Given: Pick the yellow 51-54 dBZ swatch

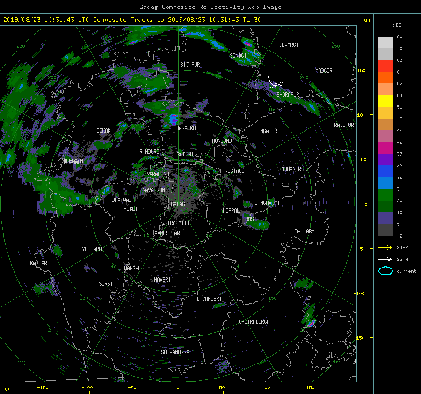Looking at the screenshot, I should (x=385, y=101).
